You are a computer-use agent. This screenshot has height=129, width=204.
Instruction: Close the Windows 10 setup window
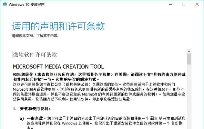pyautogui.click(x=197, y=5)
